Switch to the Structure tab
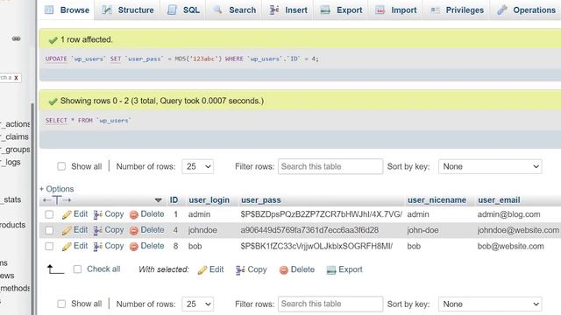The width and height of the screenshot is (561, 315). click(x=128, y=10)
